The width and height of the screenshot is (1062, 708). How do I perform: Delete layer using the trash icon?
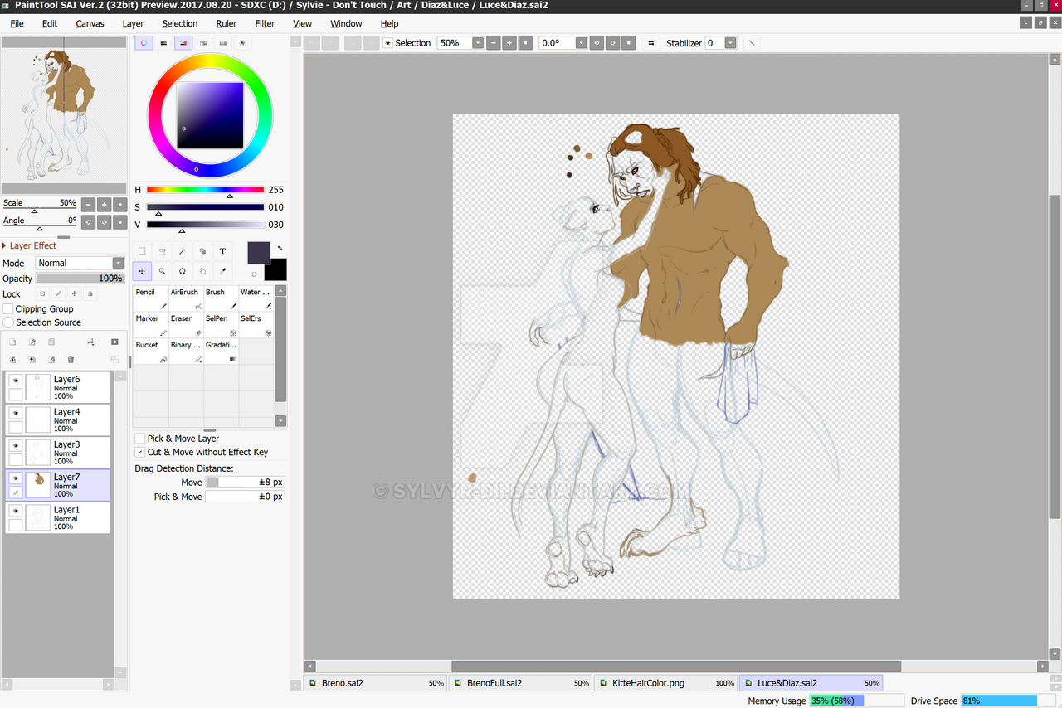71,360
